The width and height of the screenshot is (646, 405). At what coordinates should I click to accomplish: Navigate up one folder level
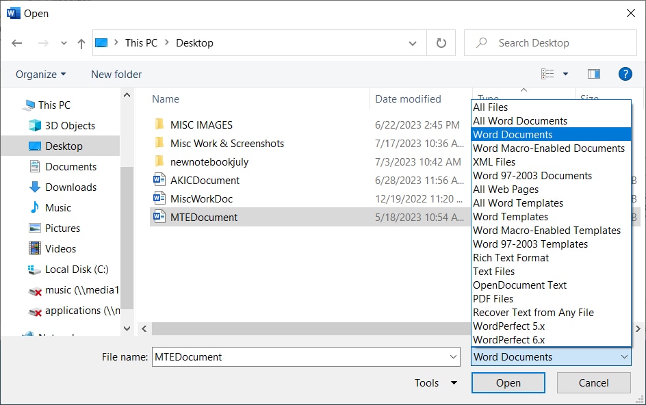81,42
